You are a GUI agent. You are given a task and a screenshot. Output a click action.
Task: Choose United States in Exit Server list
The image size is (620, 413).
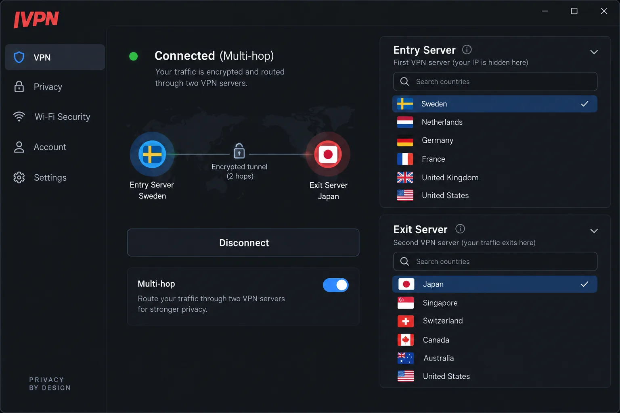495,376
